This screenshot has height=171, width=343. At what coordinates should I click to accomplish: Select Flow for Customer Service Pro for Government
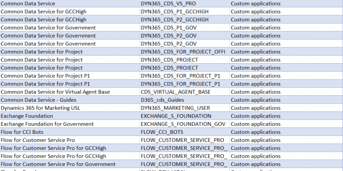click(x=69, y=164)
